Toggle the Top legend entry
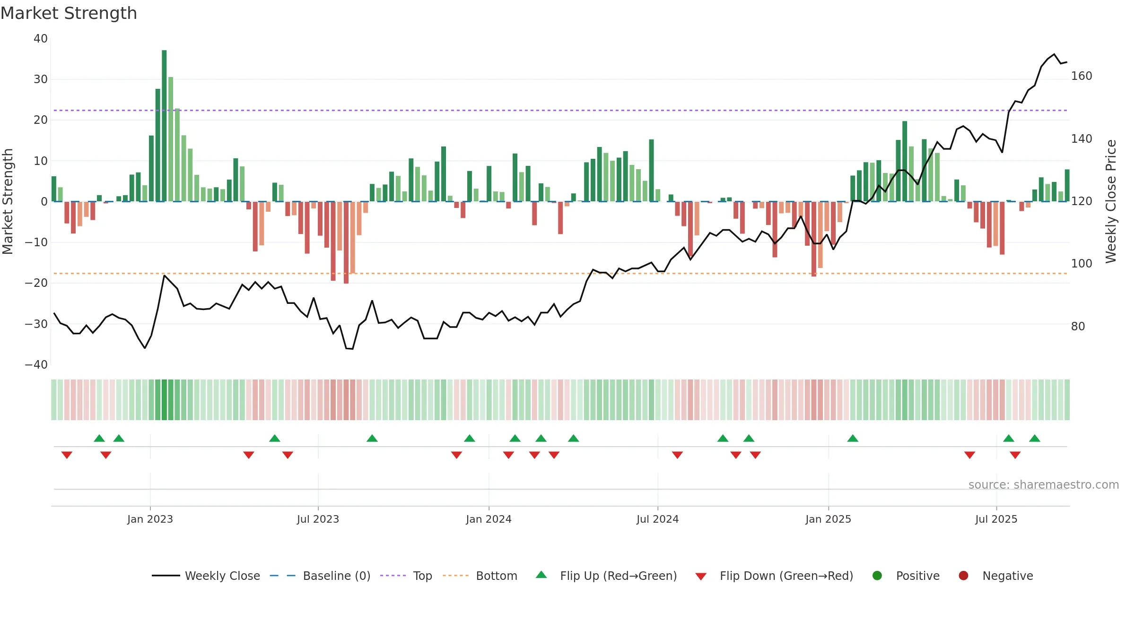 [406, 576]
